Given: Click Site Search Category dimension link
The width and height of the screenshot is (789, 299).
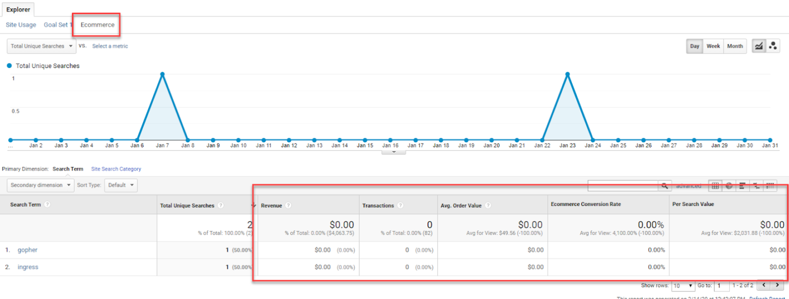Looking at the screenshot, I should click(116, 169).
